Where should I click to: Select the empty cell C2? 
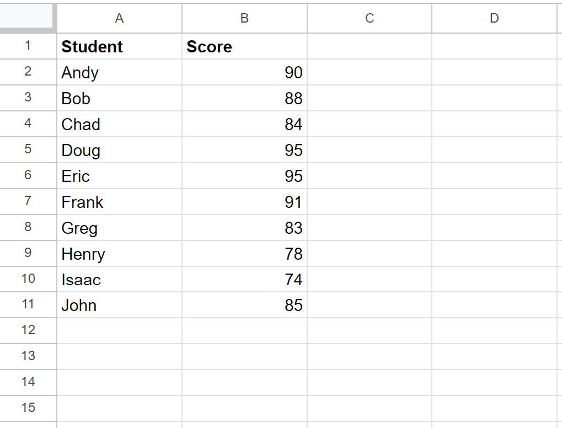(368, 72)
